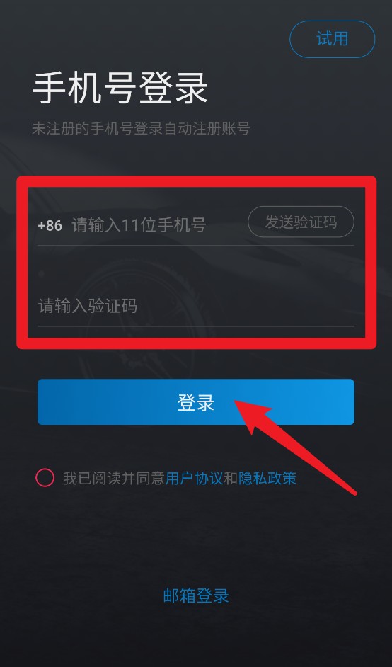Click the 和 word between policy links
Screen dimensions: 392x667
pyautogui.click(x=231, y=478)
